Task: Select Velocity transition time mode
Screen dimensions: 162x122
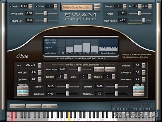Action: (x=139, y=88)
